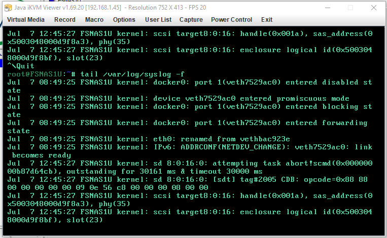
Task: Open the Macro menu
Action: (94, 20)
